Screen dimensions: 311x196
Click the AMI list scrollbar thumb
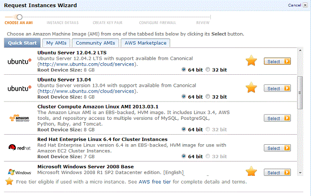[x=300, y=92]
